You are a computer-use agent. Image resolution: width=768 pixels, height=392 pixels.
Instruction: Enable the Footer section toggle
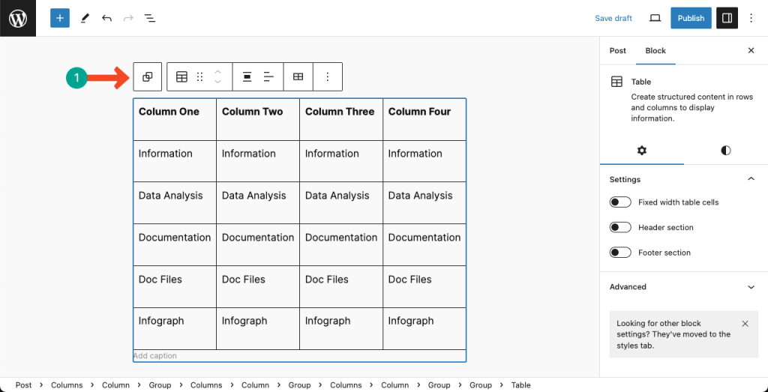click(x=620, y=253)
